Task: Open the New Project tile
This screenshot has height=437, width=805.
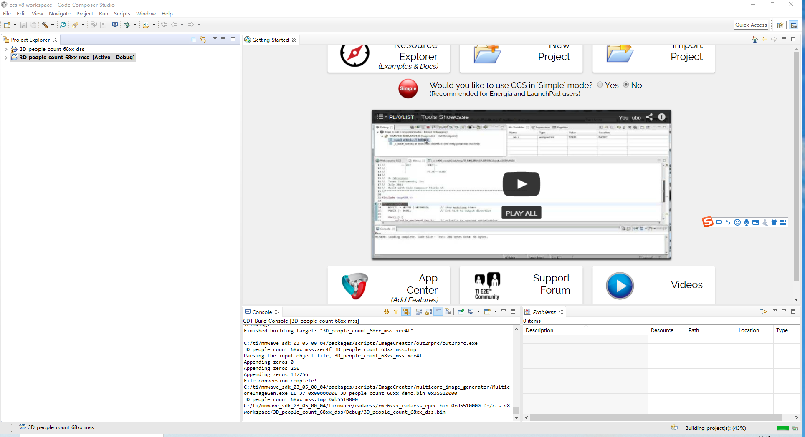Action: click(x=521, y=58)
